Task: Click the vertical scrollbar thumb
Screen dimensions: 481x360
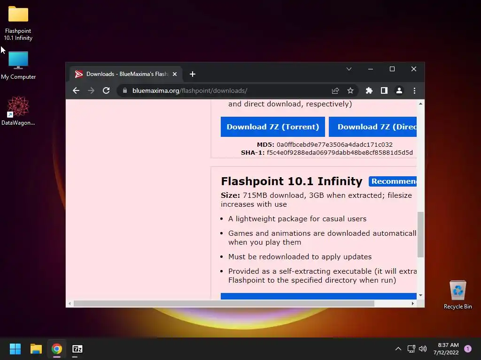Action: tap(420, 234)
